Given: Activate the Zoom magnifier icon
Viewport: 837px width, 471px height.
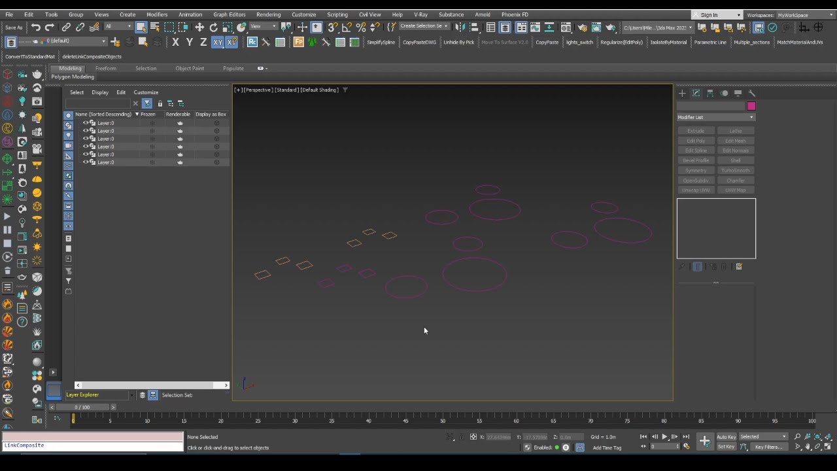Looking at the screenshot, I should point(797,436).
